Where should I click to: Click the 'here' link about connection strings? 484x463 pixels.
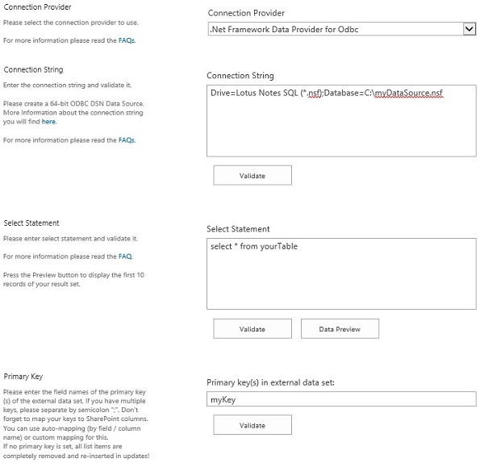tap(49, 122)
